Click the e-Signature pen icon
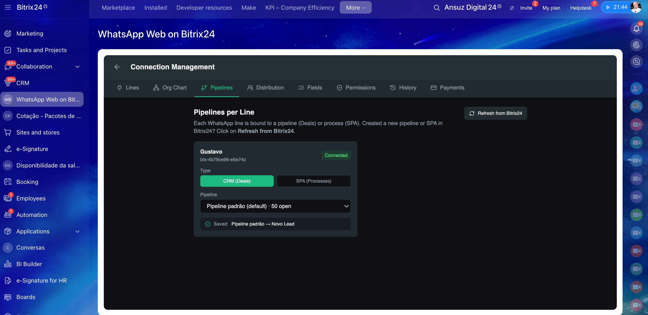 point(8,149)
